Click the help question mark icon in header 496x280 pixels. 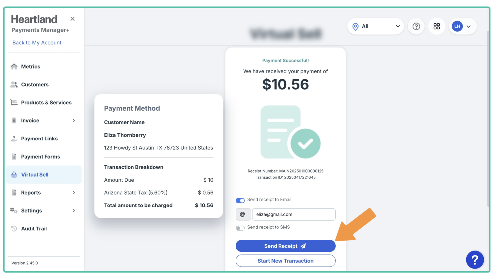point(416,26)
